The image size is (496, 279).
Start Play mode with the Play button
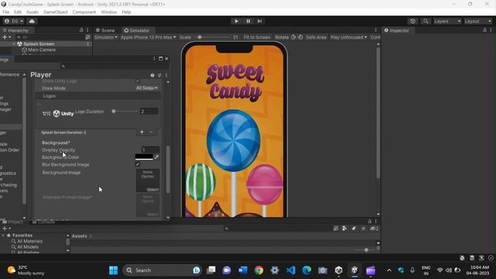click(236, 21)
